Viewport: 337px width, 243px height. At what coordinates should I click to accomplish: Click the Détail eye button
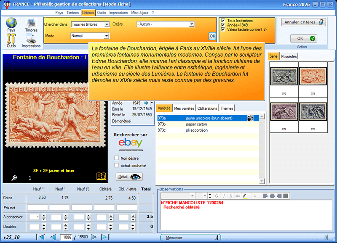(x=129, y=177)
